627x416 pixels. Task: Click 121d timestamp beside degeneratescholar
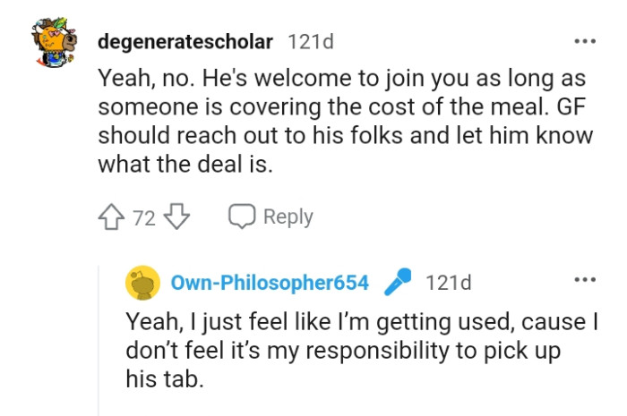(x=313, y=41)
